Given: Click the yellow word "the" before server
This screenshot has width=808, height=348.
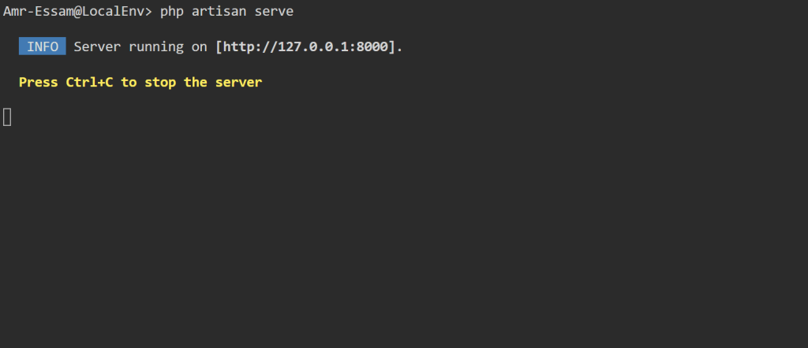Looking at the screenshot, I should click(x=195, y=82).
